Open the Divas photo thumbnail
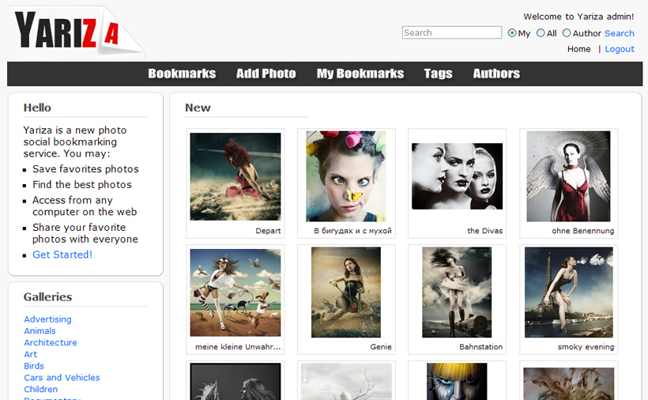This screenshot has height=400, width=648. pos(457,176)
